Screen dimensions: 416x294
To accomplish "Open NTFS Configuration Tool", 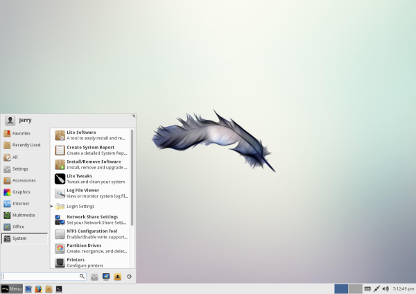I will point(92,234).
